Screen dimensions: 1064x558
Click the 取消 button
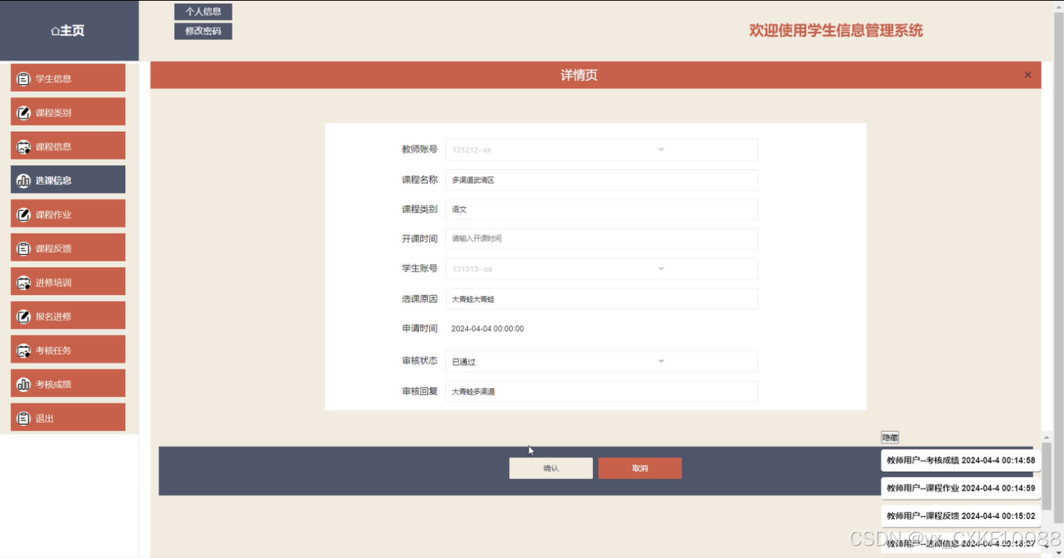(640, 468)
